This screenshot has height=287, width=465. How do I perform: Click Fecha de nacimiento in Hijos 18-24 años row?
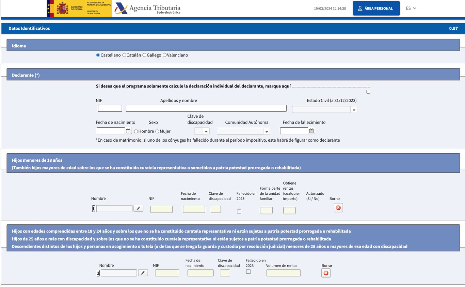point(201,273)
